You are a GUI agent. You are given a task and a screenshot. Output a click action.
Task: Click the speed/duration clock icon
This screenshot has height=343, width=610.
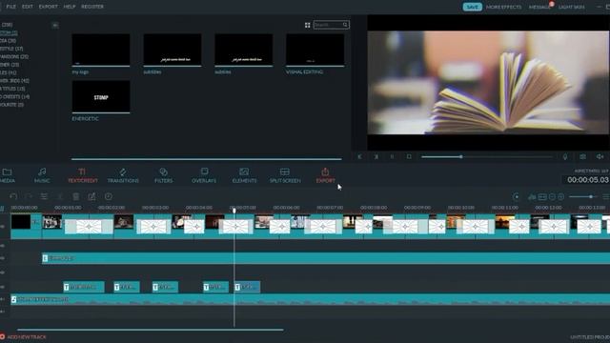click(x=109, y=196)
